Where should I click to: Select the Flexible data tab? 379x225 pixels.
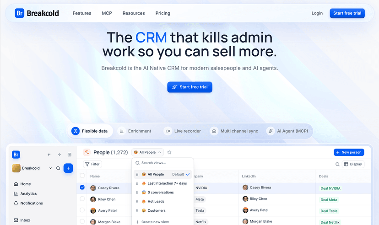pyautogui.click(x=90, y=131)
